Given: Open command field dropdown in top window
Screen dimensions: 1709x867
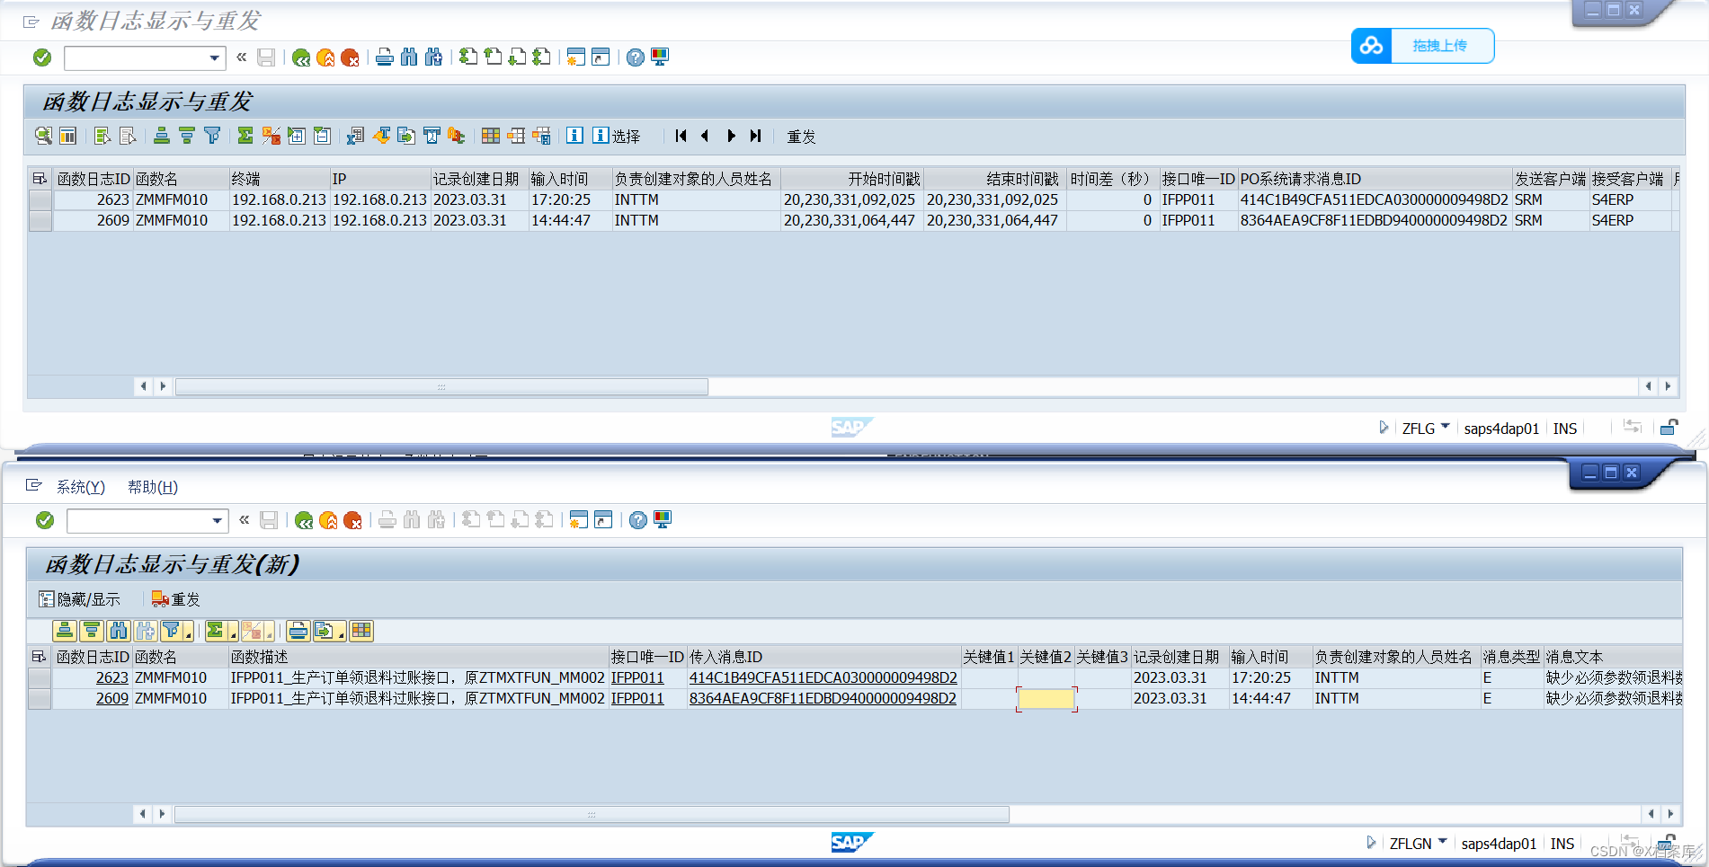Looking at the screenshot, I should [214, 58].
